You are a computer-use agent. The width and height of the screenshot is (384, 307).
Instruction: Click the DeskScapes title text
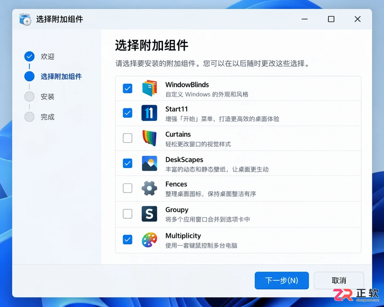(x=184, y=160)
